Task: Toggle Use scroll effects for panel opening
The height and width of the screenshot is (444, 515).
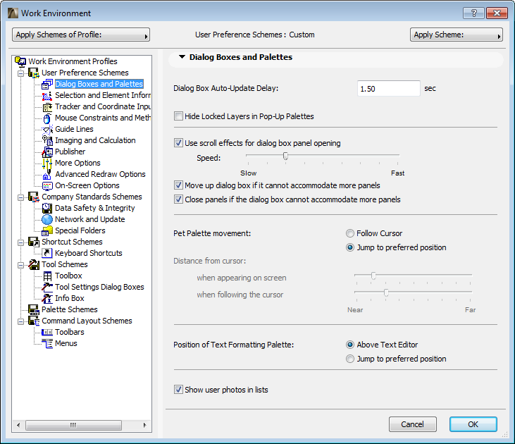Action: (x=178, y=143)
